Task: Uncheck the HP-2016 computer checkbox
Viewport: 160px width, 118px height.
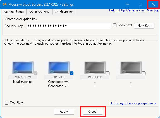Action: coord(72,73)
